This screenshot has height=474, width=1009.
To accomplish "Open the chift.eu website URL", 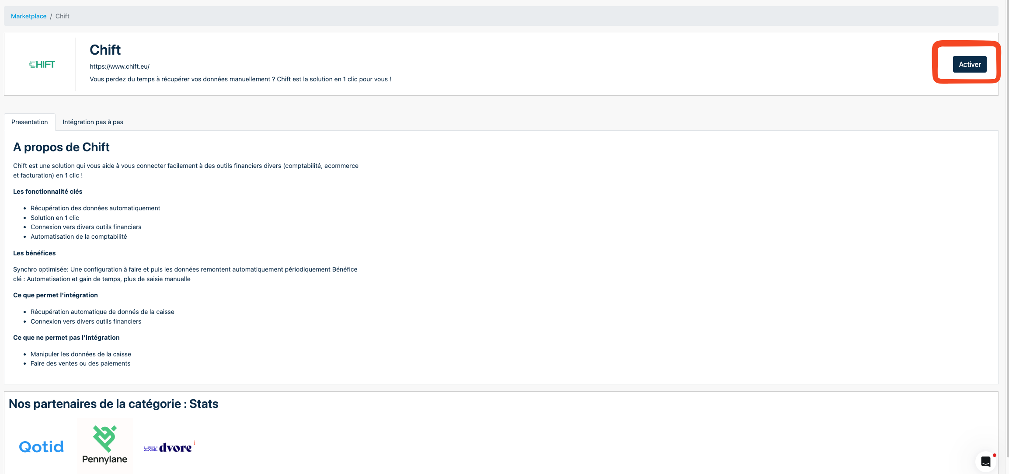I will coord(119,66).
